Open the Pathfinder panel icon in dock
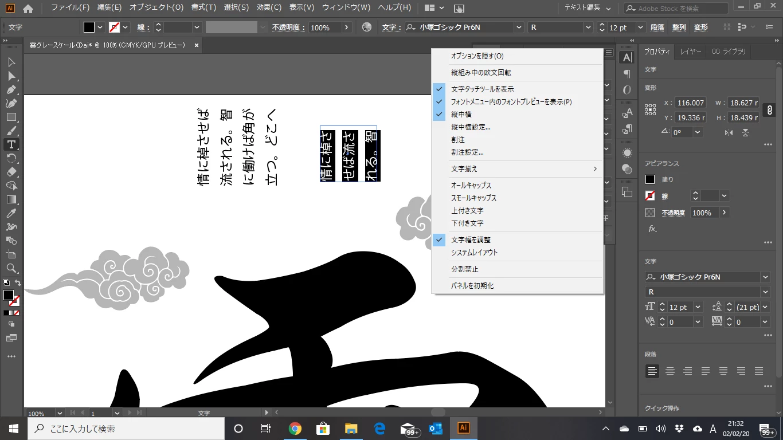This screenshot has height=440, width=783. [627, 192]
